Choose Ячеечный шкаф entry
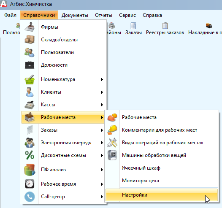The image size is (222, 208). point(162,168)
